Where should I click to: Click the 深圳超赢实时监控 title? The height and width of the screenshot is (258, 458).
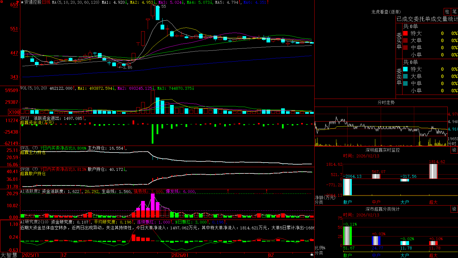click(x=382, y=150)
